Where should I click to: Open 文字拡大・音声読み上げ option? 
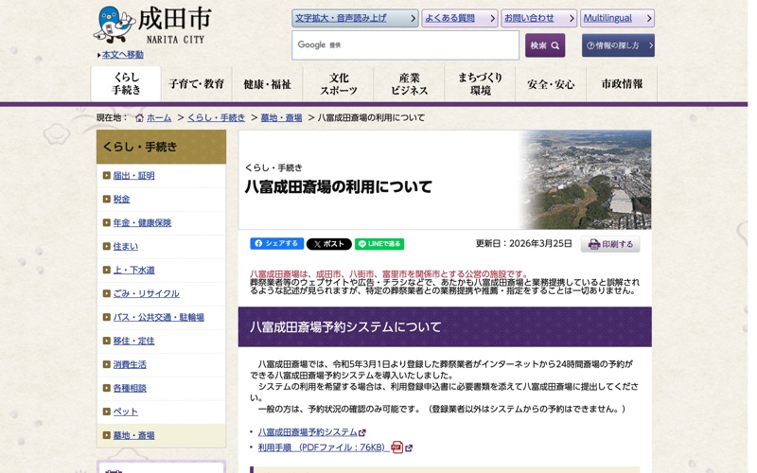[x=355, y=18]
